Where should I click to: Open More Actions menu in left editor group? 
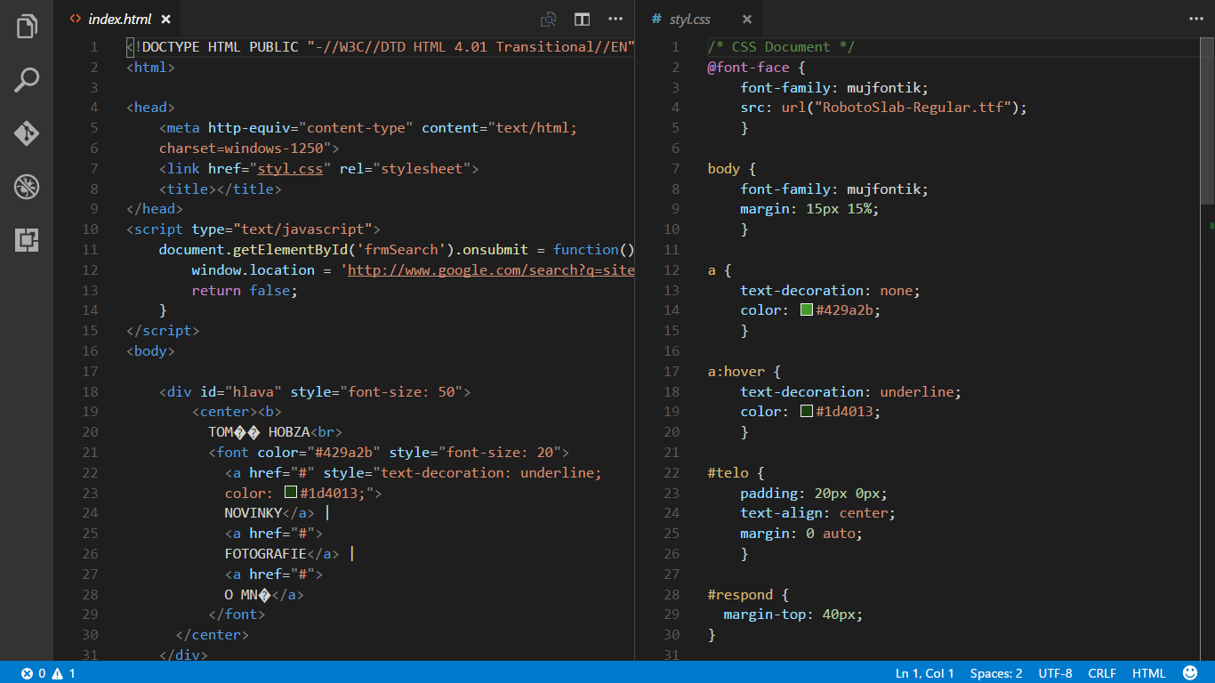pos(616,19)
